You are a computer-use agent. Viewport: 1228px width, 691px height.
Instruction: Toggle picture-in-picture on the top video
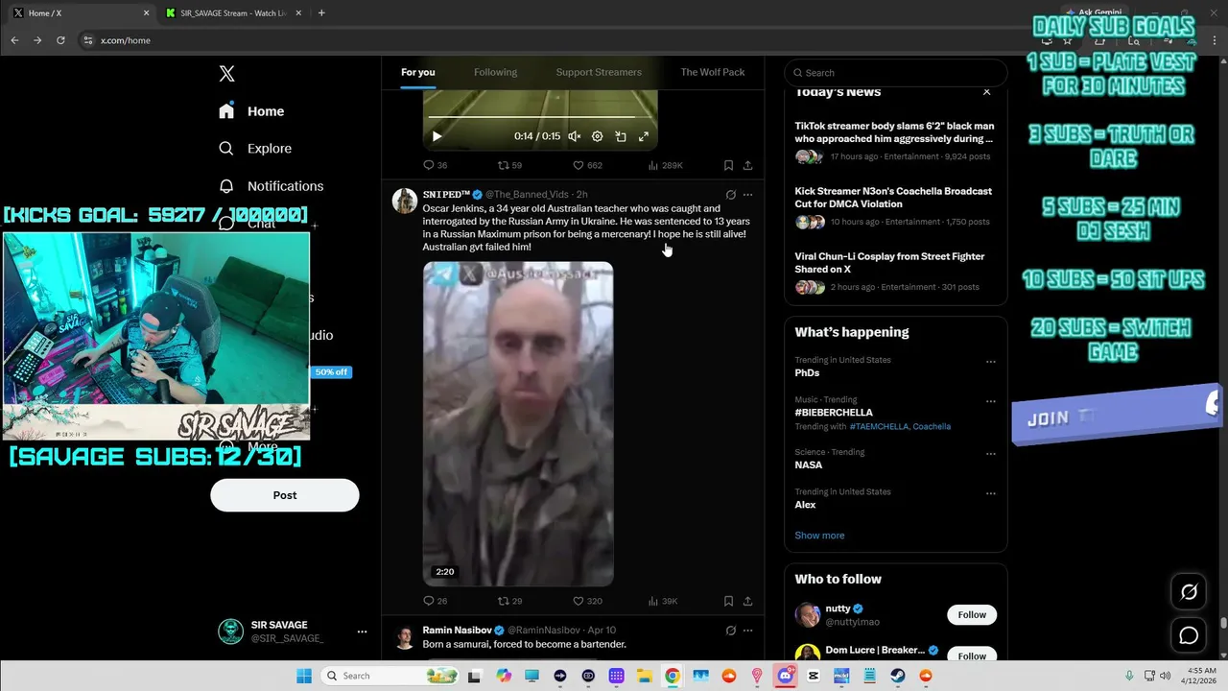(621, 136)
